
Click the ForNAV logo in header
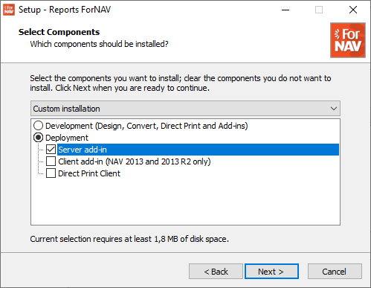click(x=348, y=40)
